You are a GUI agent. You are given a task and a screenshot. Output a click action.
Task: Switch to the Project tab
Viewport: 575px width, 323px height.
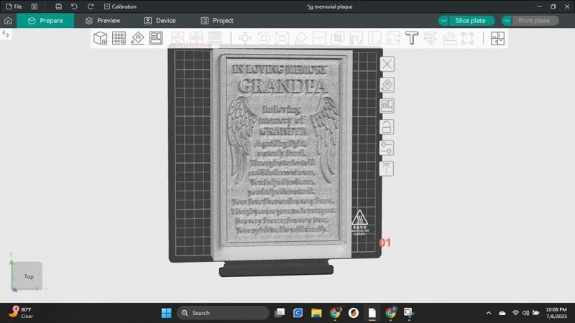click(x=217, y=21)
